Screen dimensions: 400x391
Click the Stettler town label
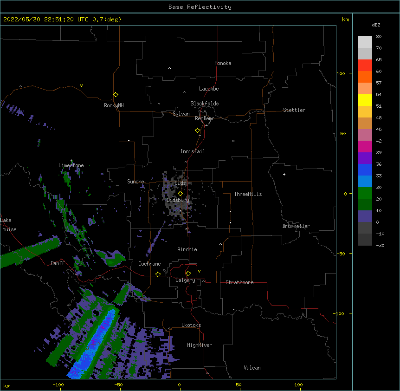pyautogui.click(x=294, y=110)
